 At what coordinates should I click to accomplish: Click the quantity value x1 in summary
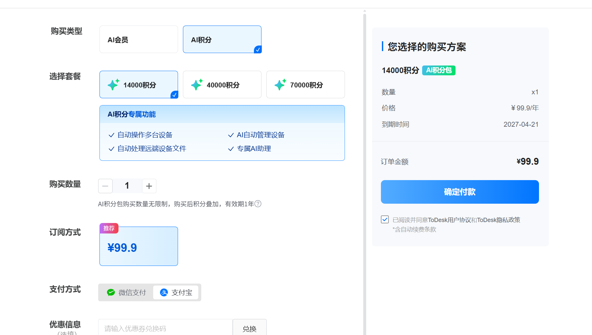tap(535, 92)
